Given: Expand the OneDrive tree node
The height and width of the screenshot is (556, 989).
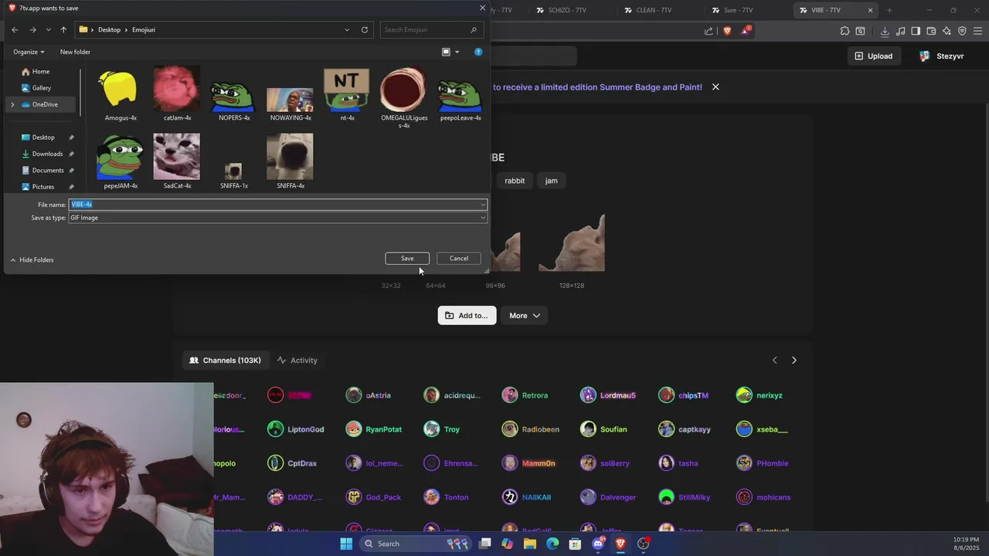Looking at the screenshot, I should click(x=12, y=104).
